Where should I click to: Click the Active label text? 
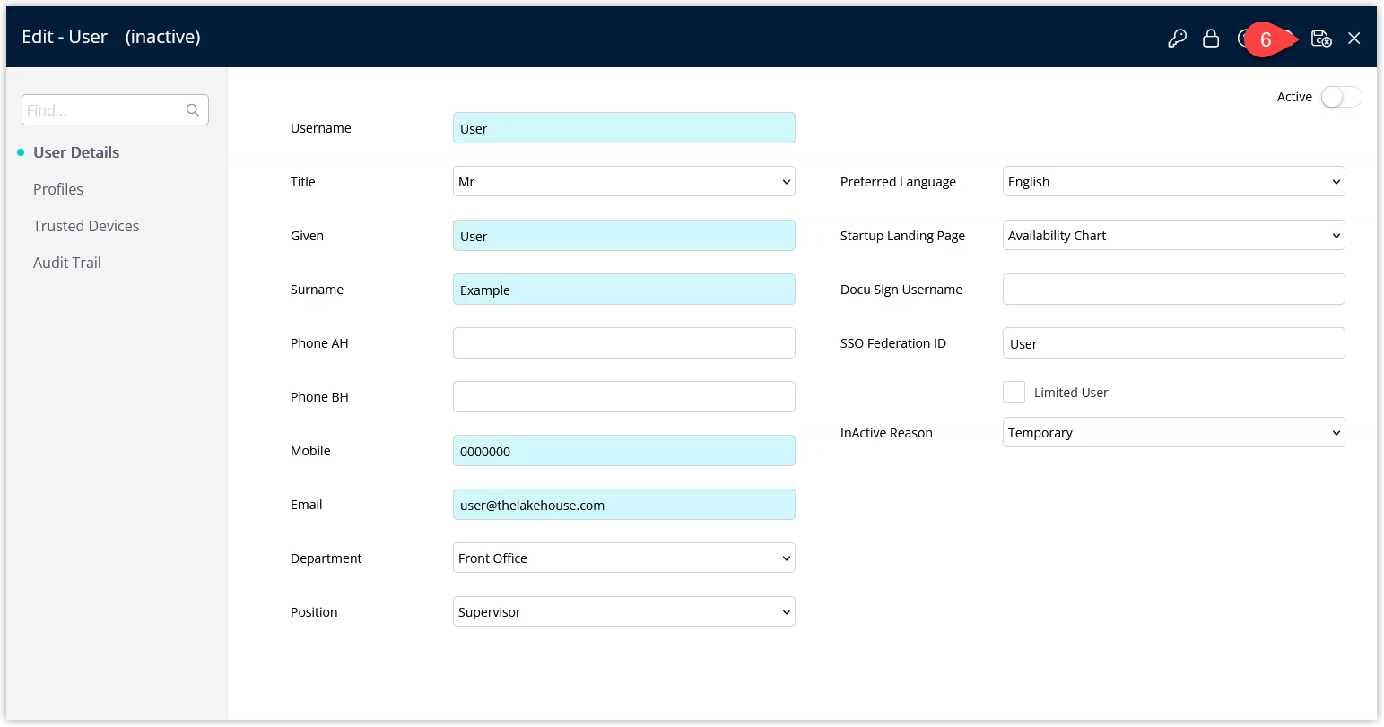1294,97
